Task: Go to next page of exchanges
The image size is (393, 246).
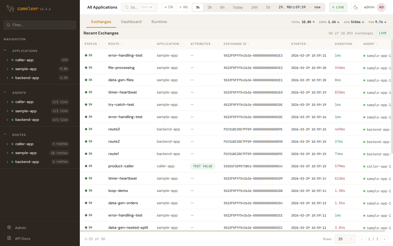Action: point(384,239)
